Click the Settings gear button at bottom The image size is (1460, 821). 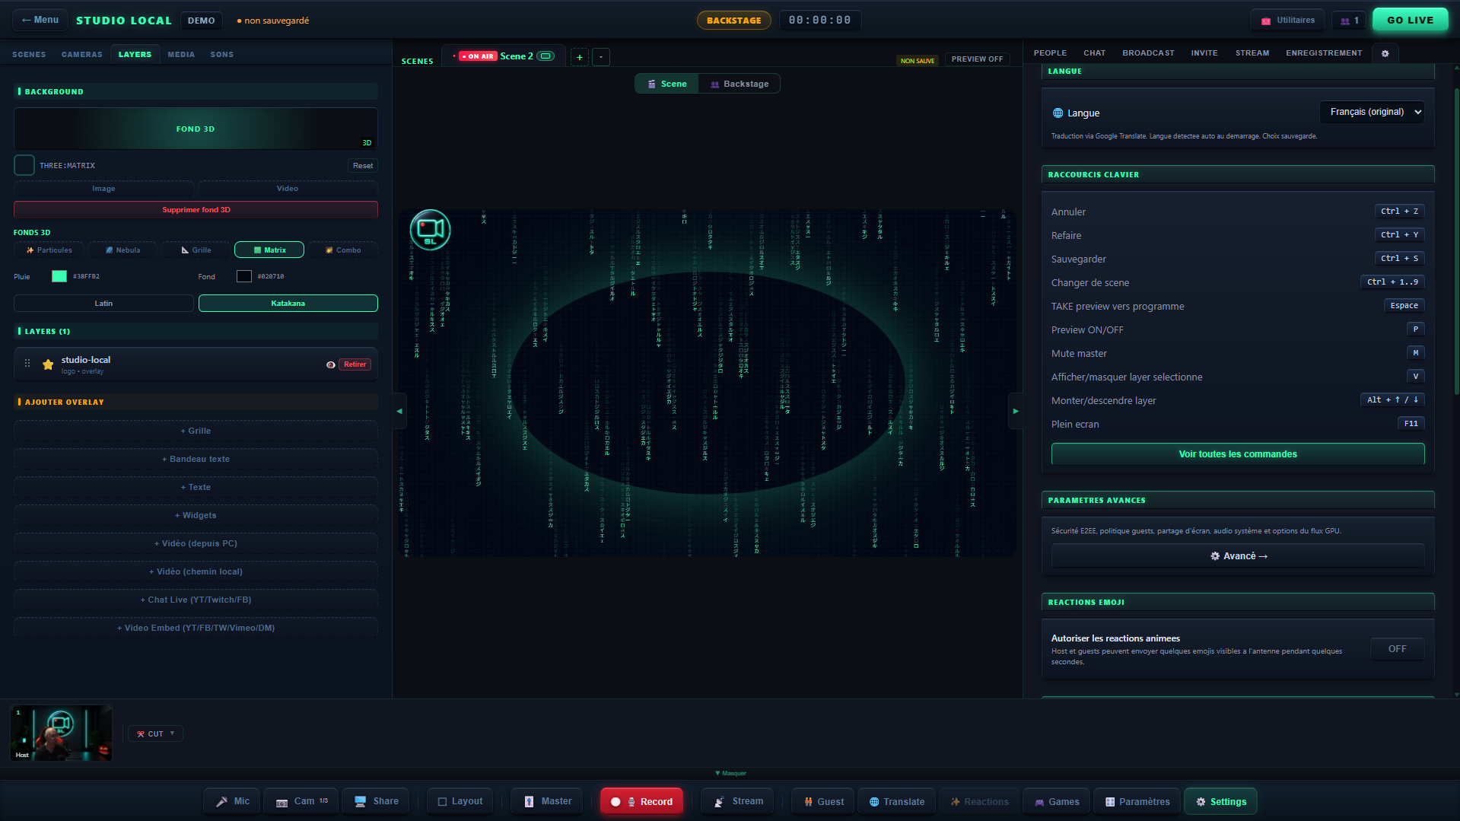click(x=1220, y=801)
